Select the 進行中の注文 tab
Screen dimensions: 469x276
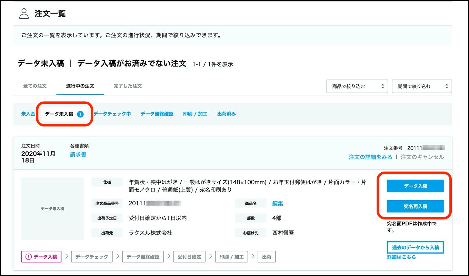(x=80, y=86)
